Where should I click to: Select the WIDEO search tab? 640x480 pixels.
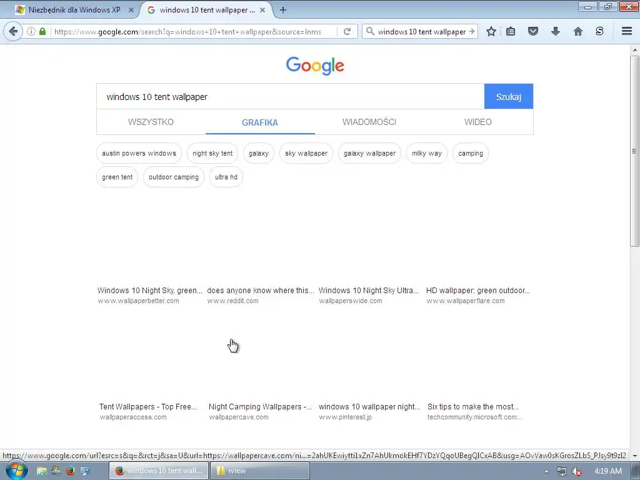point(478,122)
